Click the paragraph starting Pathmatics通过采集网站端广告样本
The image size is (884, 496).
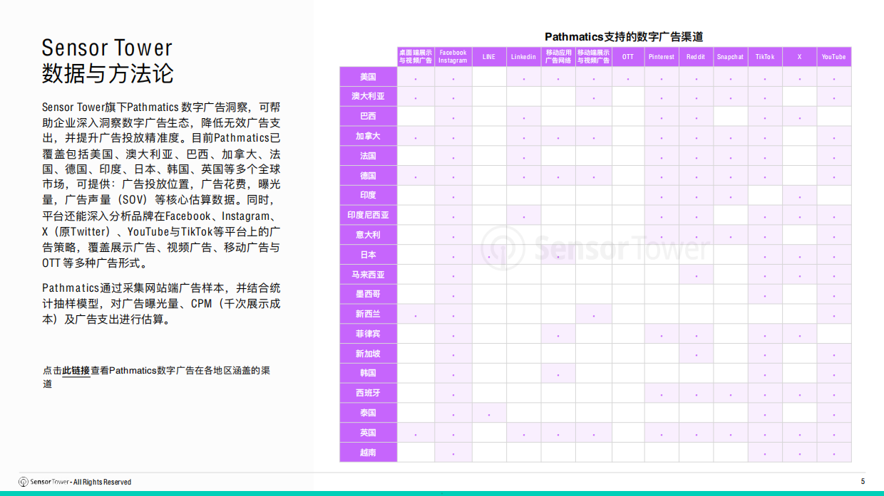(x=161, y=304)
